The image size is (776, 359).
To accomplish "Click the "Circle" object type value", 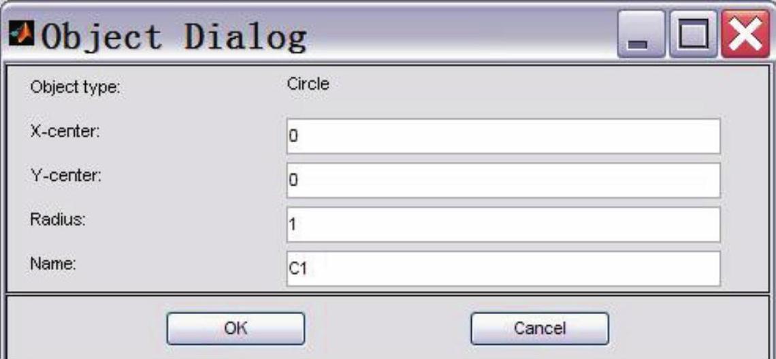I will click(x=308, y=85).
